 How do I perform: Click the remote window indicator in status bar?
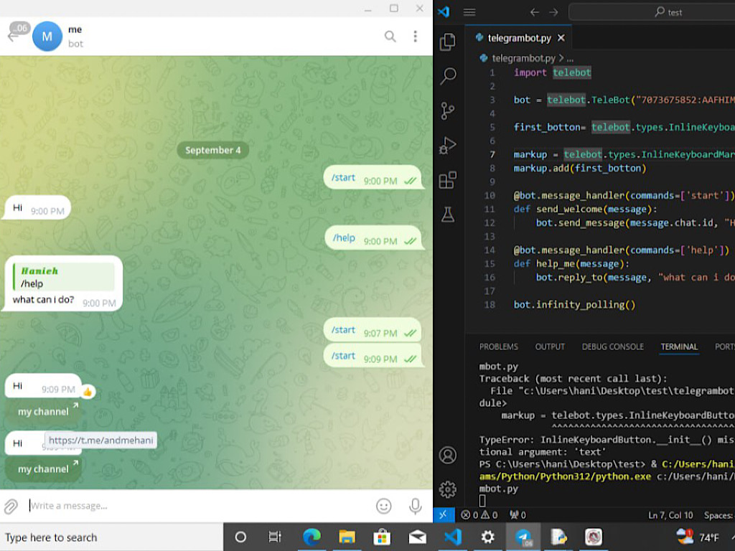(443, 515)
